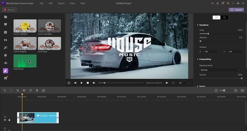Select the Cursor Effects sidebar icon

point(6,71)
